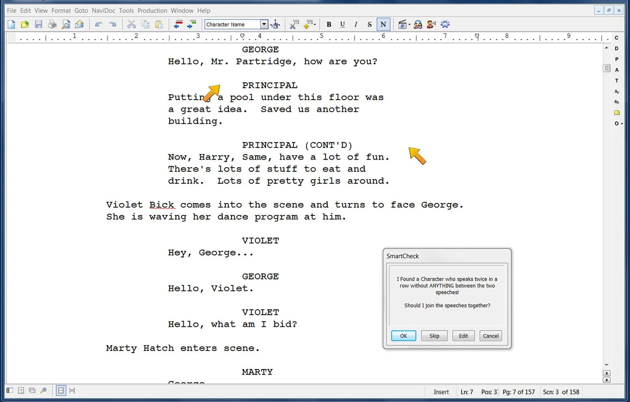Click the second view icon in the status bar
This screenshot has width=630, height=402.
tap(21, 390)
